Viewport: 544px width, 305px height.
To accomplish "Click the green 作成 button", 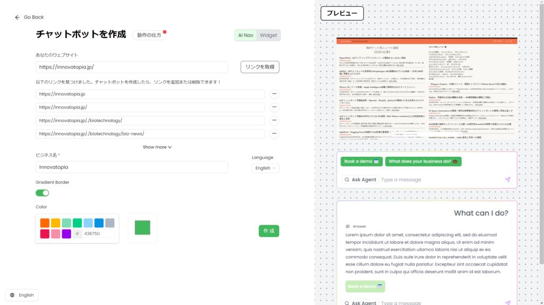I will click(269, 231).
